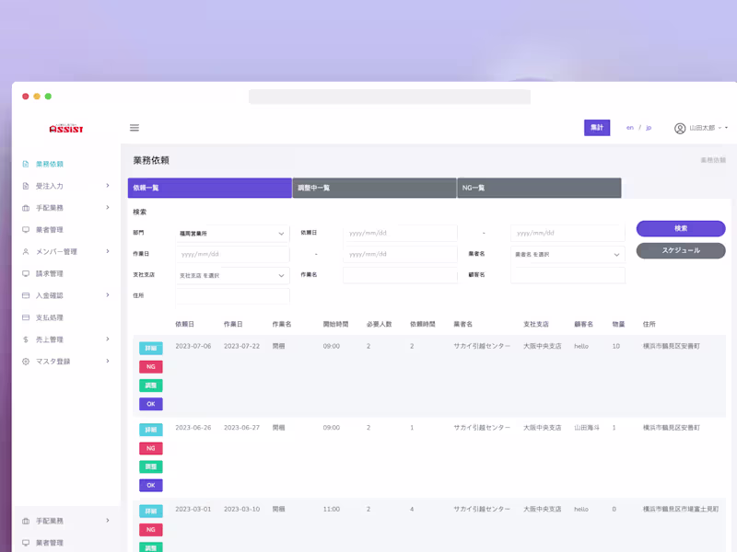Switch to the 調整中一覧 tab
The width and height of the screenshot is (737, 552).
coord(374,188)
